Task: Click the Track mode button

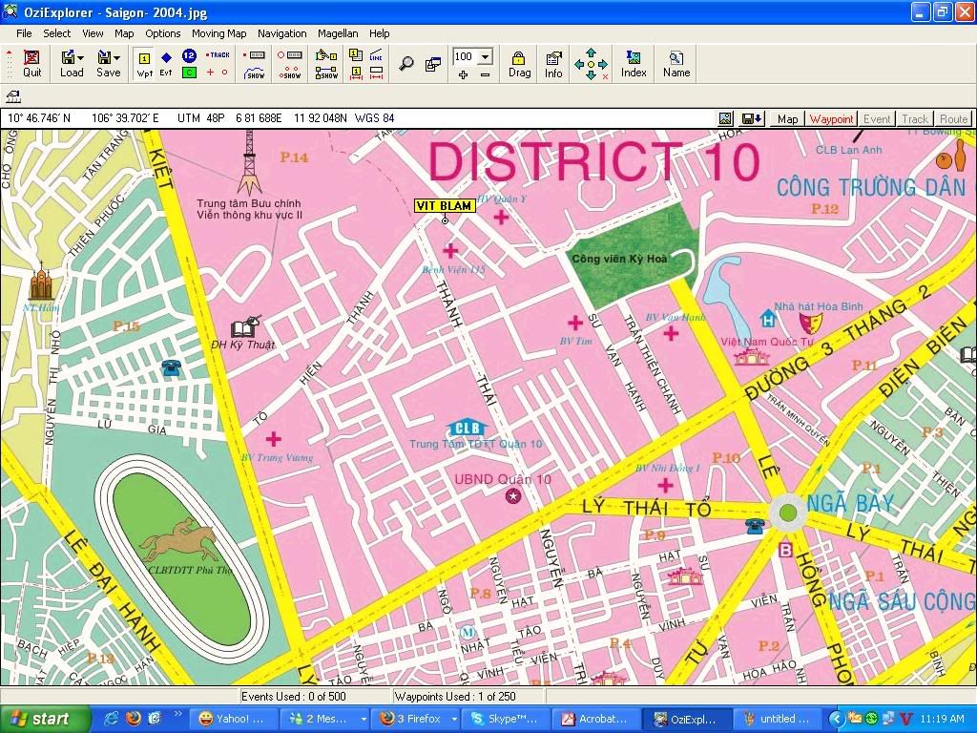Action: [915, 119]
